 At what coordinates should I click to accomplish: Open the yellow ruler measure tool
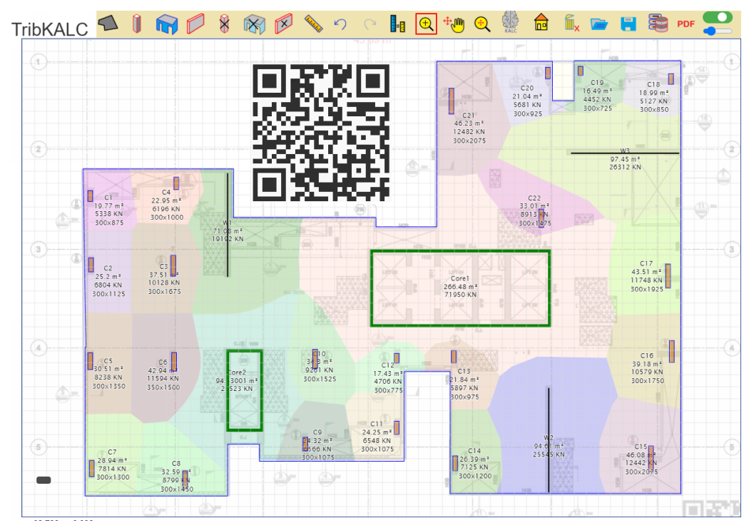[x=314, y=24]
